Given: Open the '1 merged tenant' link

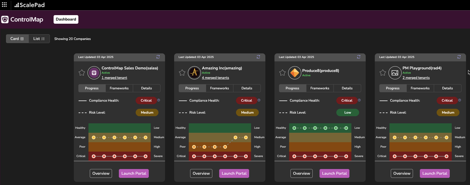Looking at the screenshot, I should coord(114,78).
